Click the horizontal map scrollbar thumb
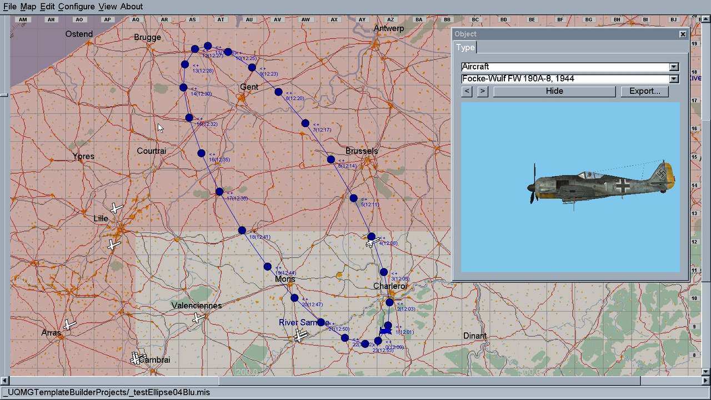 pyautogui.click(x=430, y=381)
